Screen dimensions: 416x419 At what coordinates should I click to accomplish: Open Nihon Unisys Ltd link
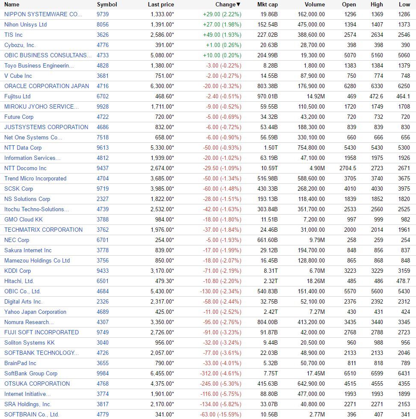(25, 25)
